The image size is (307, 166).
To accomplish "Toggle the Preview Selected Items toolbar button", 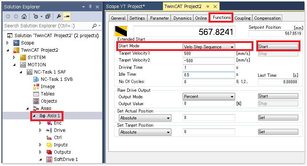I will click(x=67, y=16).
